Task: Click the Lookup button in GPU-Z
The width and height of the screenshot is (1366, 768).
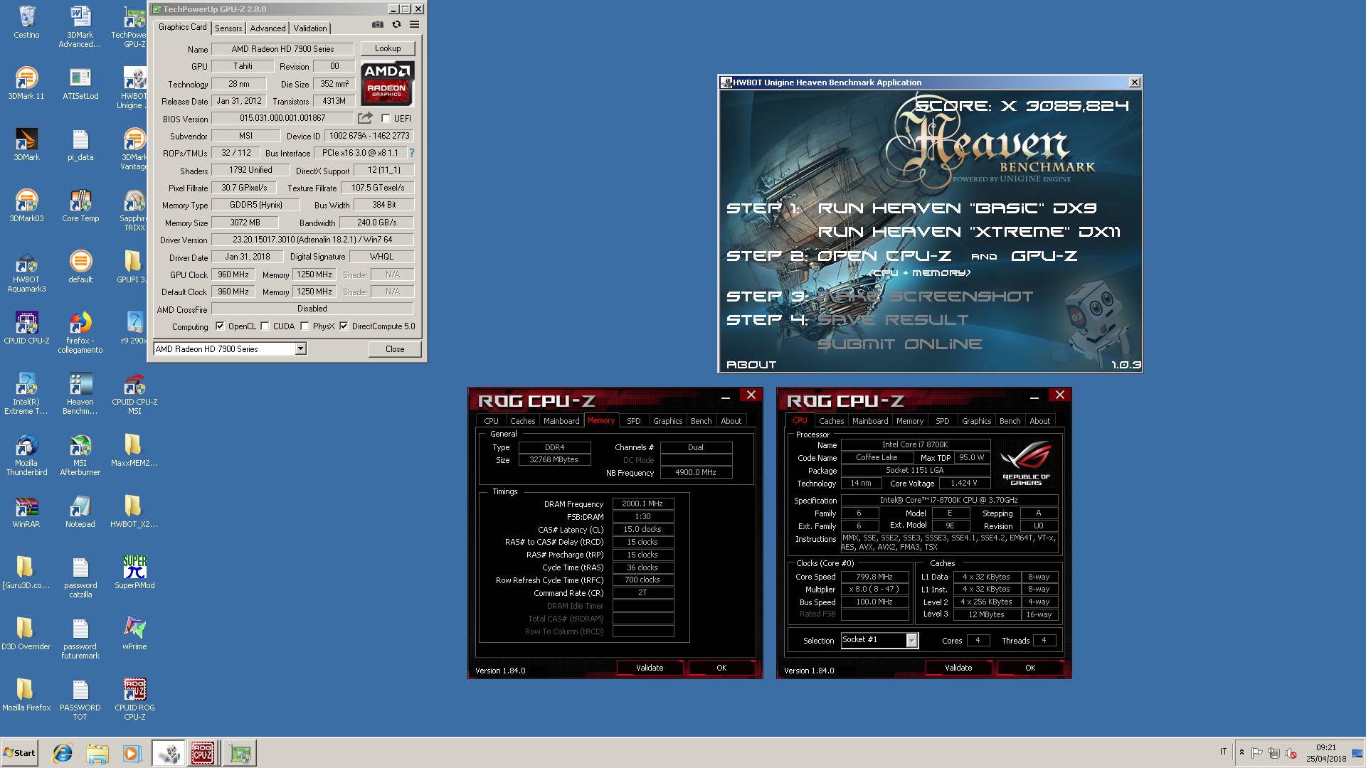Action: pos(388,48)
